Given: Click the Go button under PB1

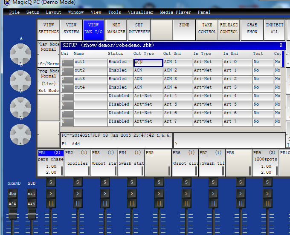Looking at the screenshot, I should click(51, 193).
